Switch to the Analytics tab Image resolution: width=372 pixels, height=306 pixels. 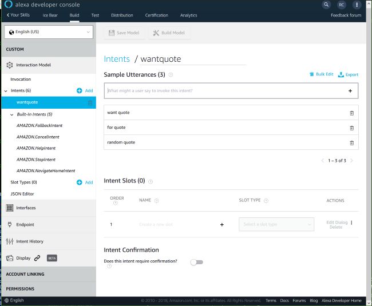click(x=189, y=15)
